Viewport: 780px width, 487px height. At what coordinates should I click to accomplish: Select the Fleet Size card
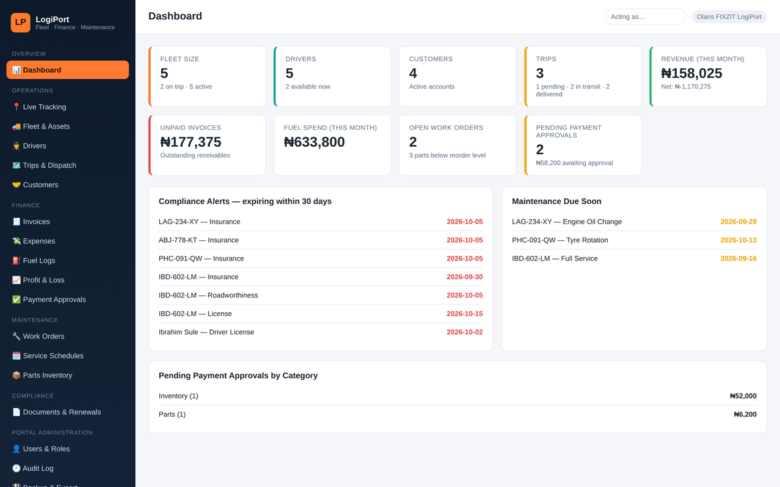pos(207,77)
